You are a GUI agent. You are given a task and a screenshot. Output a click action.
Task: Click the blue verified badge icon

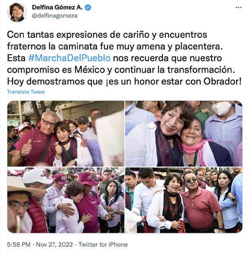coord(88,7)
